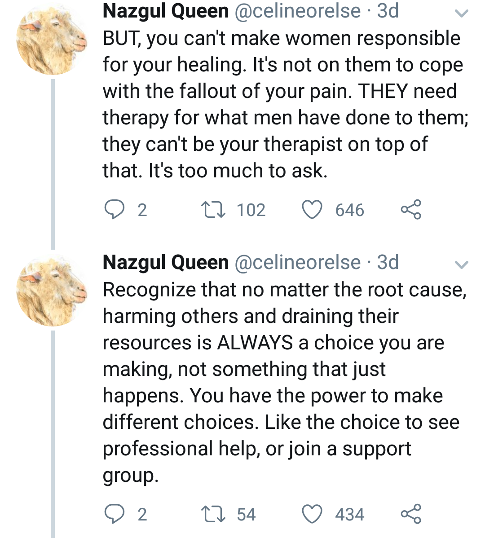Click the Nazgul Queen name on the second tweet

[x=166, y=262]
